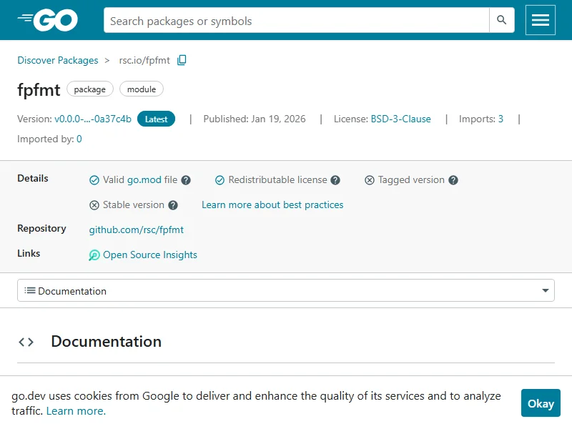Click the Go logo in header
The width and height of the screenshot is (572, 429).
(47, 21)
